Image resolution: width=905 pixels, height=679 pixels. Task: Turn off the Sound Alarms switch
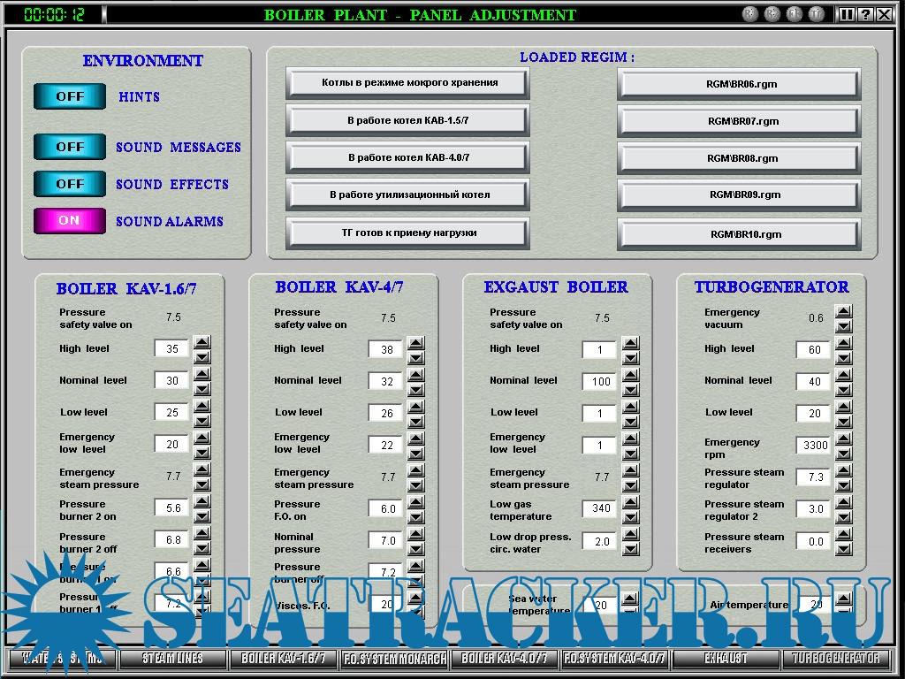[70, 221]
